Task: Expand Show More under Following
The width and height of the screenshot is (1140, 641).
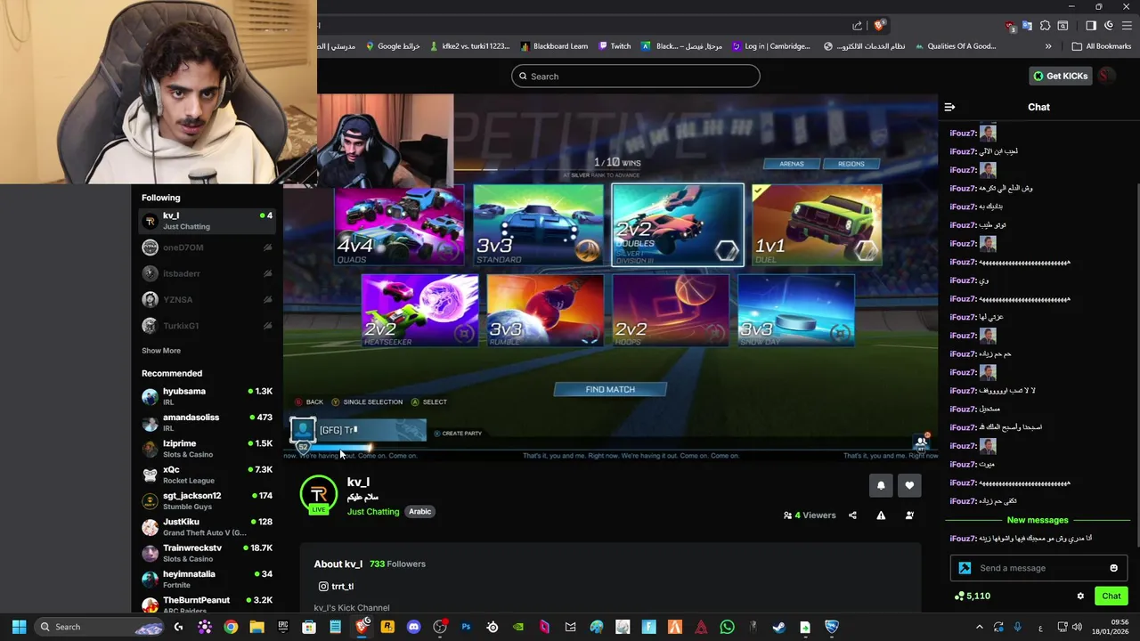Action: pos(161,351)
